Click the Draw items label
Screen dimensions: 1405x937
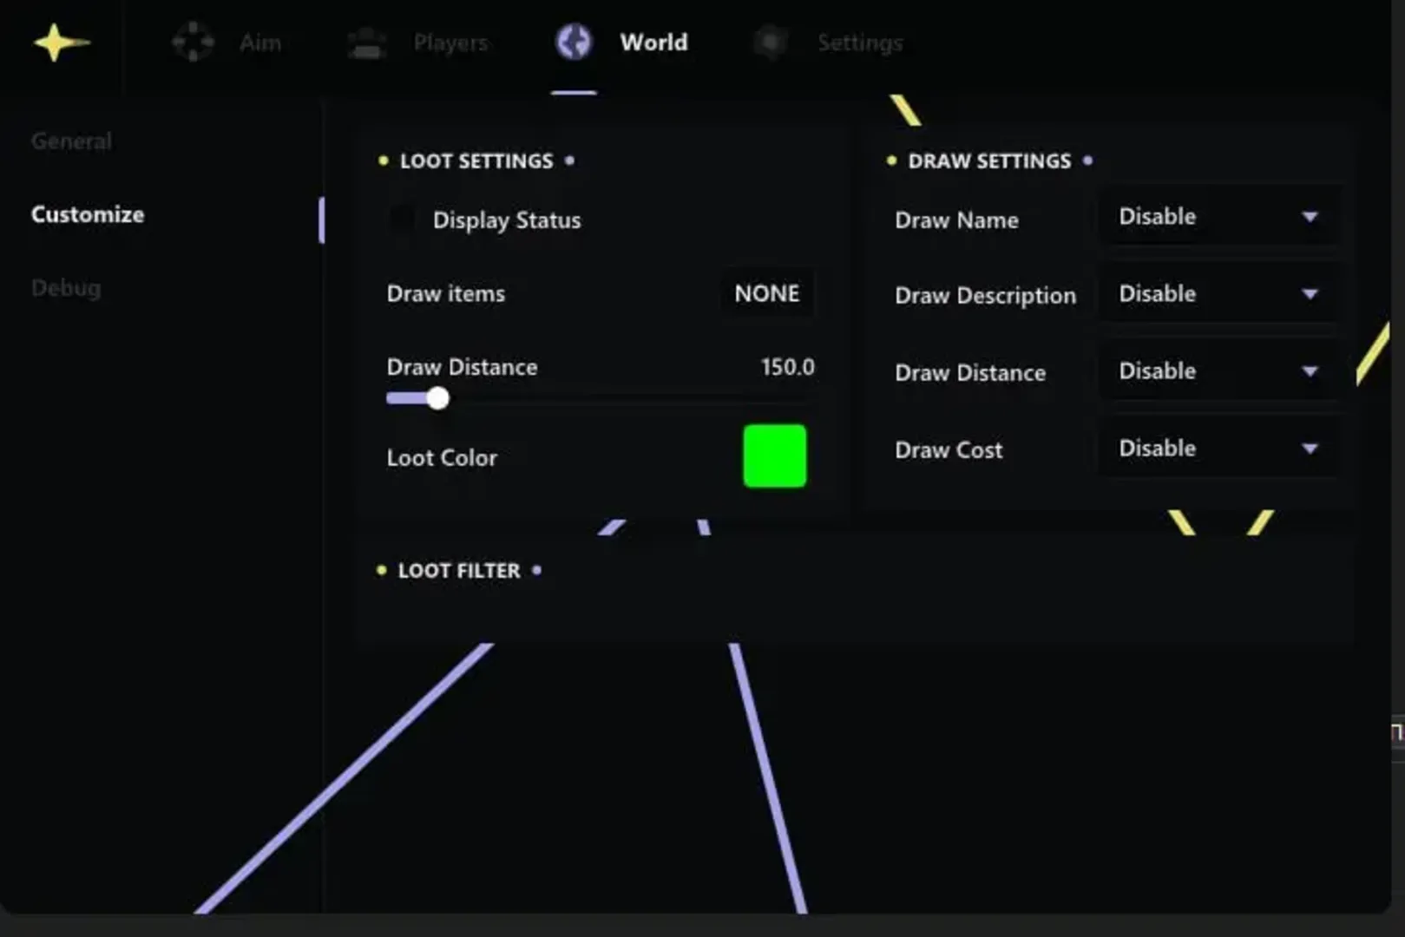coord(446,294)
